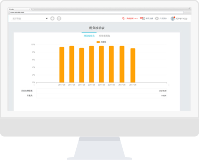Click the user avatar with red dot
Screen dimensions: 199x160
pos(173,19)
